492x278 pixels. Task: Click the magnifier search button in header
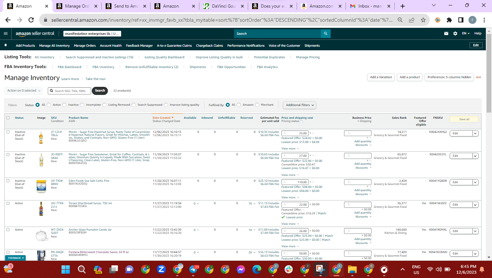(326, 34)
